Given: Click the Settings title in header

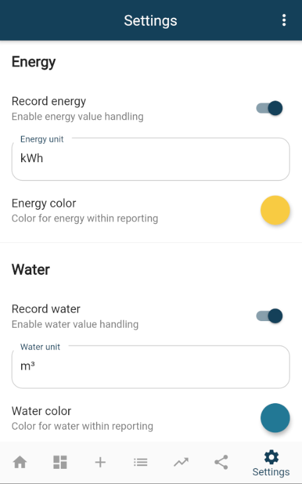Looking at the screenshot, I should coord(151,21).
